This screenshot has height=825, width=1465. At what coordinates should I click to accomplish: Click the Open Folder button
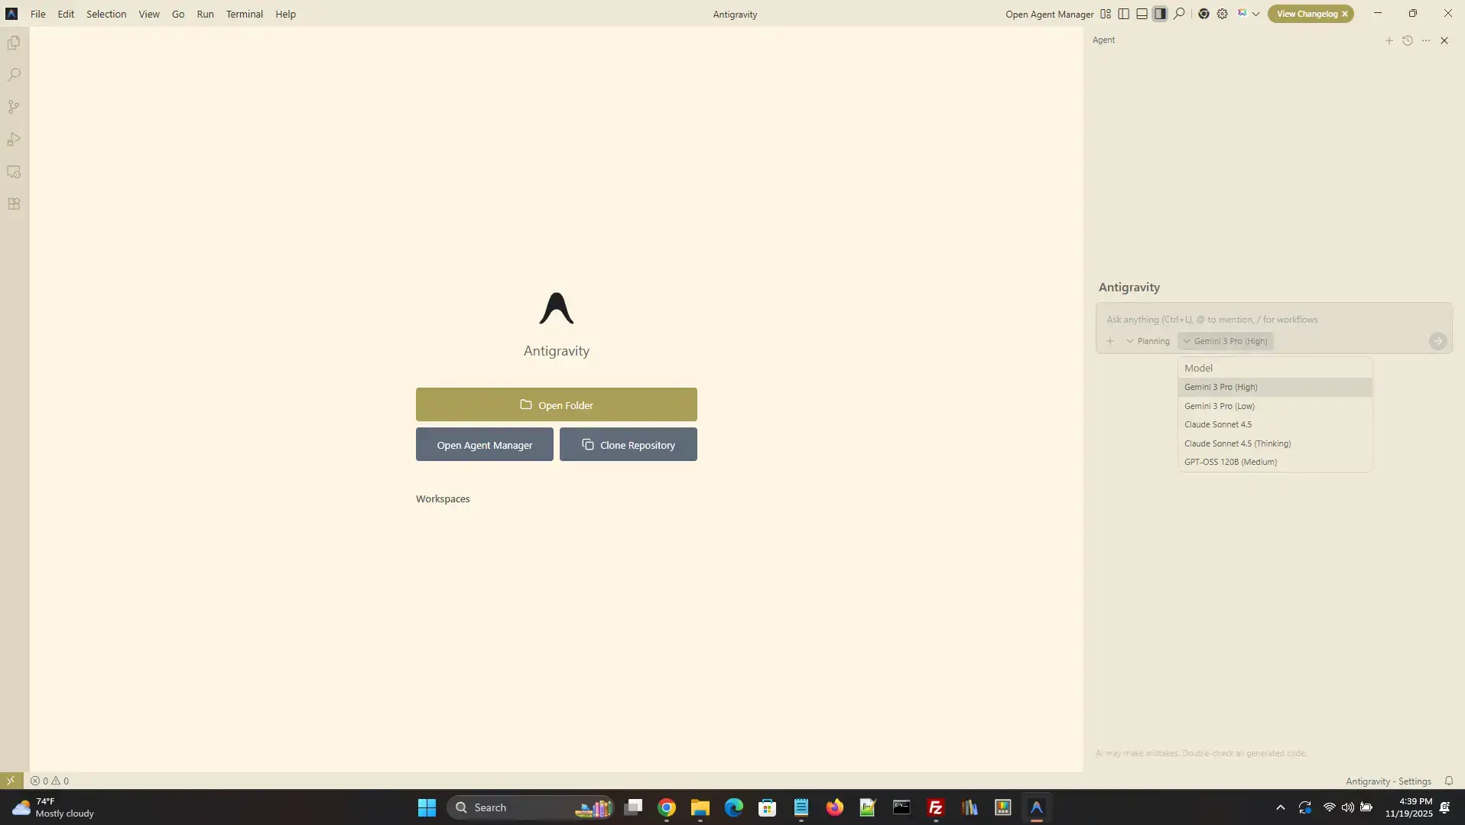(556, 404)
